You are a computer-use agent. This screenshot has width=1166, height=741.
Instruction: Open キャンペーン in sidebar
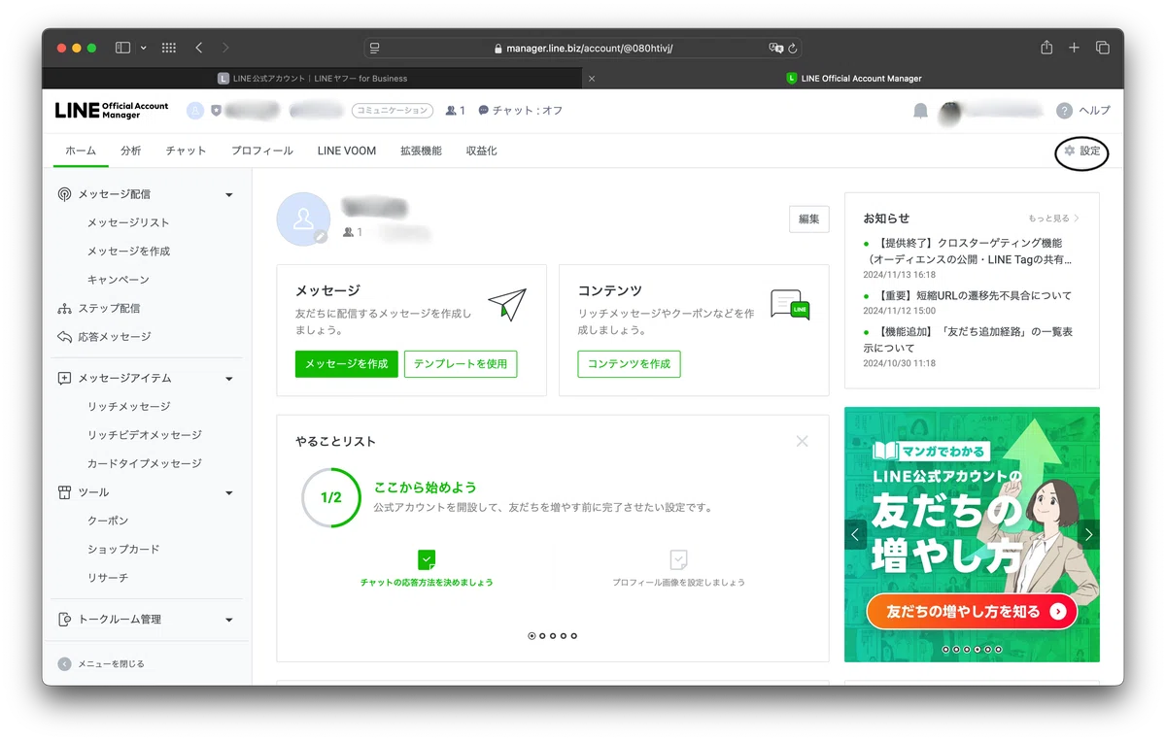click(119, 280)
